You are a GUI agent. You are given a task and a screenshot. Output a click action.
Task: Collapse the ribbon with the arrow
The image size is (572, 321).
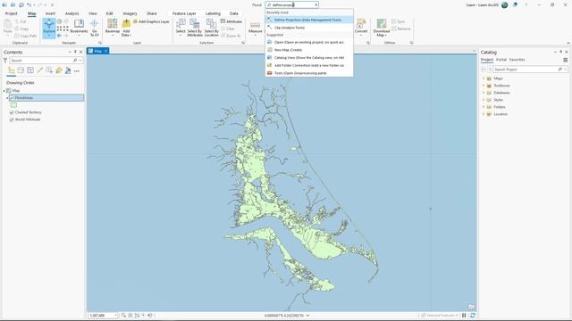coord(568,43)
